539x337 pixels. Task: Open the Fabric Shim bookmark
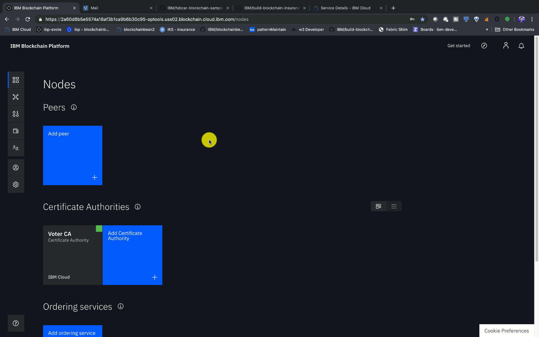coord(393,30)
